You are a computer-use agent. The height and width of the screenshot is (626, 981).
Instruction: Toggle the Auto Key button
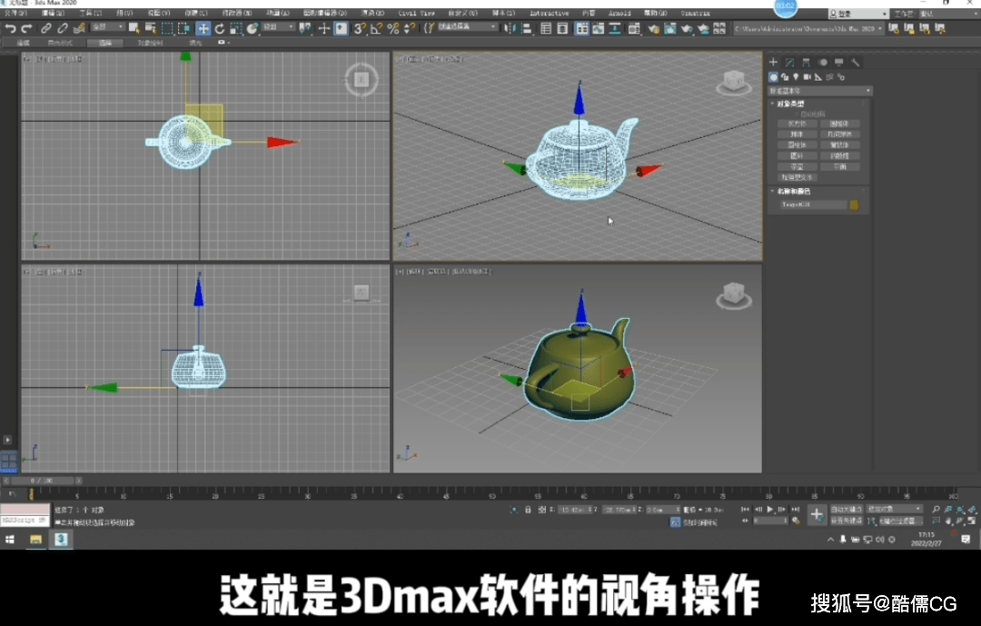[x=847, y=510]
